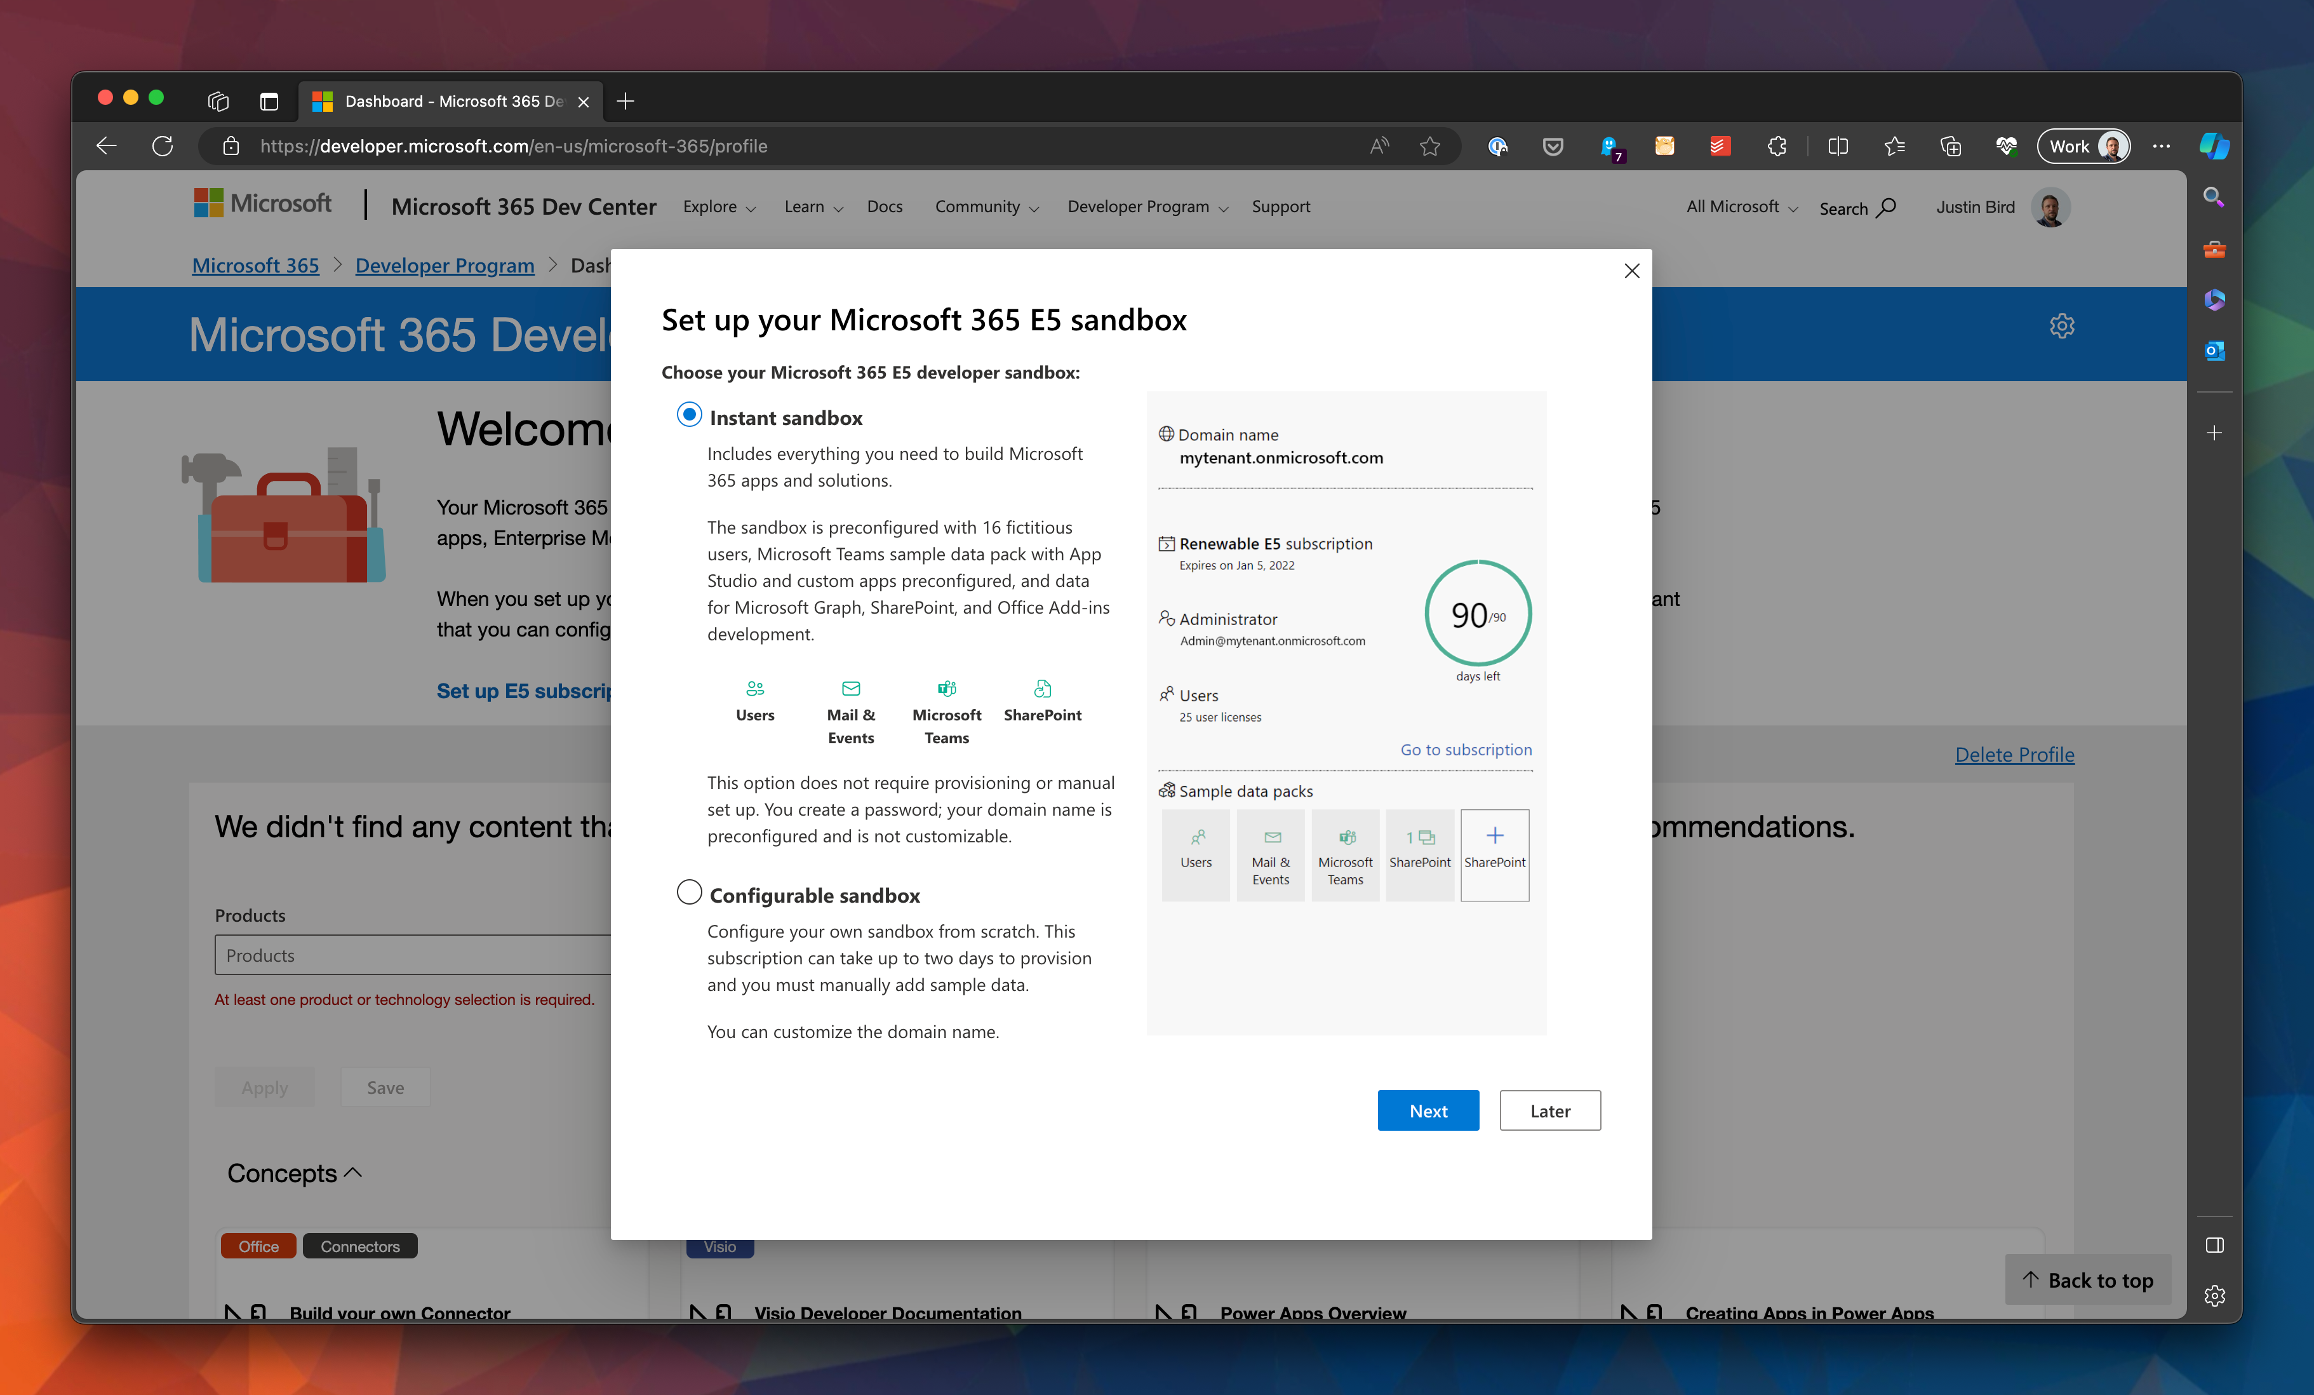Close the Dashboard tab
This screenshot has height=1395, width=2314.
(x=583, y=102)
